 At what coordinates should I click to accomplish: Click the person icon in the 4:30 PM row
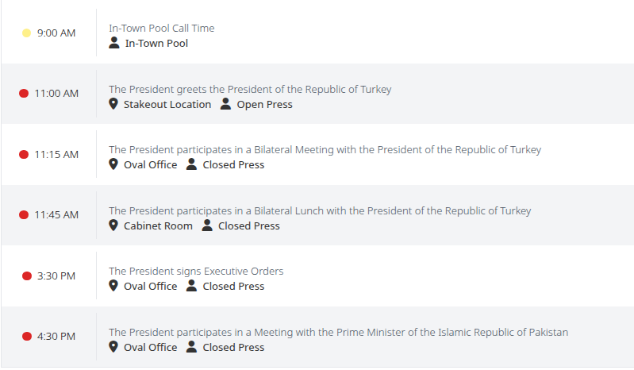[192, 347]
